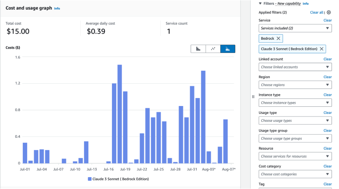Open Choose cost categories dropdown
The width and height of the screenshot is (339, 189).
pos(295,174)
